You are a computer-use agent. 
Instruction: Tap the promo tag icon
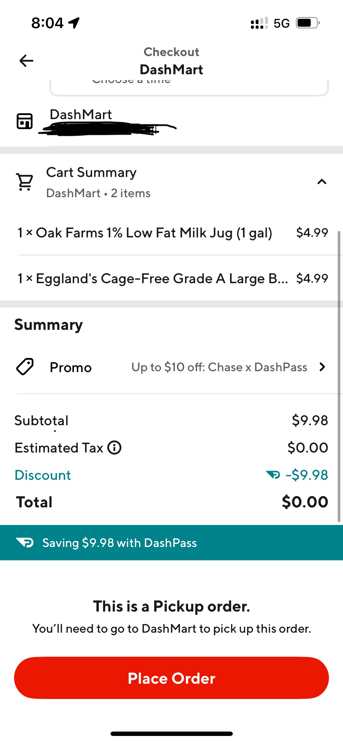pos(25,367)
